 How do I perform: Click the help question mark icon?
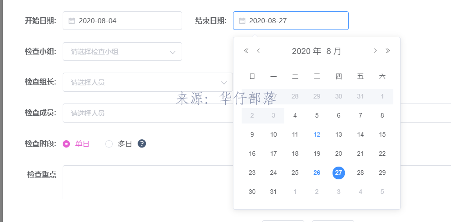142,143
